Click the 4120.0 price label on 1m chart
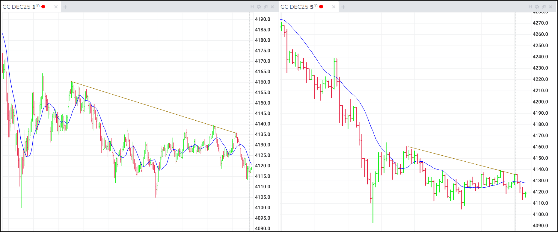 click(263, 166)
